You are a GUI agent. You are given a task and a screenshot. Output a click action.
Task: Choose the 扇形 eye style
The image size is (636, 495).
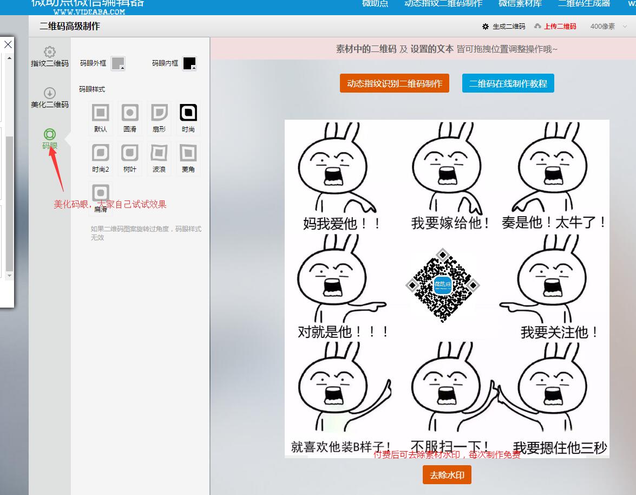point(159,118)
